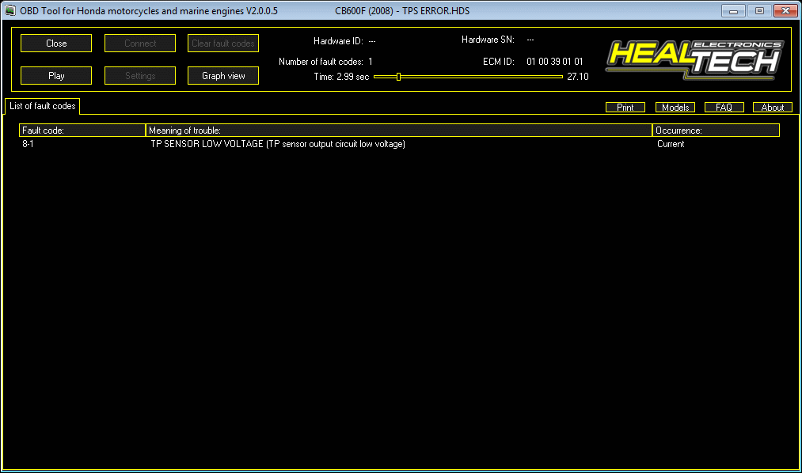This screenshot has width=802, height=473.
Task: Maximize the OBD Tool window
Action: (x=758, y=11)
